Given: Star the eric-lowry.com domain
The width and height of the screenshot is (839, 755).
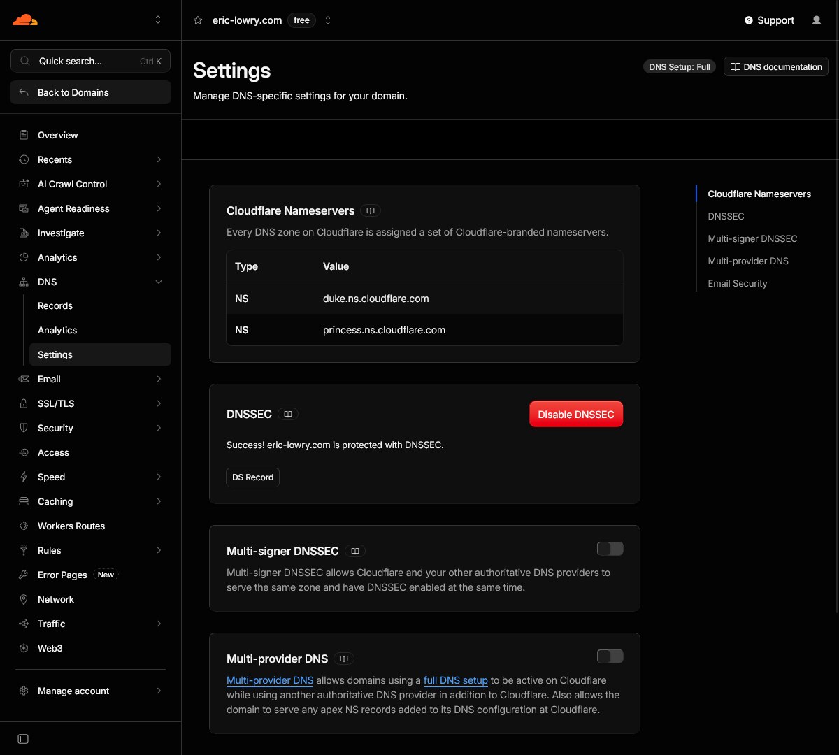Looking at the screenshot, I should point(198,20).
